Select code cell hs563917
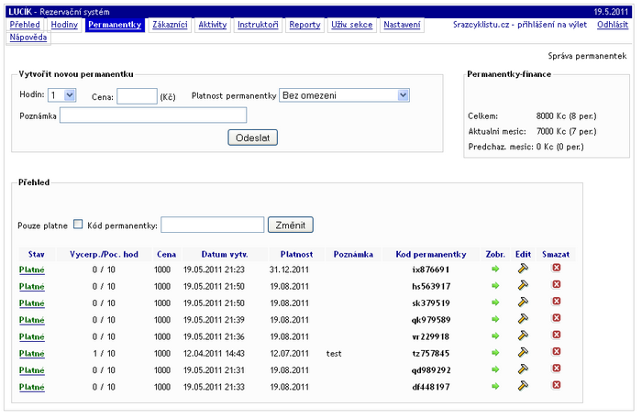642x418 pixels. coord(431,286)
